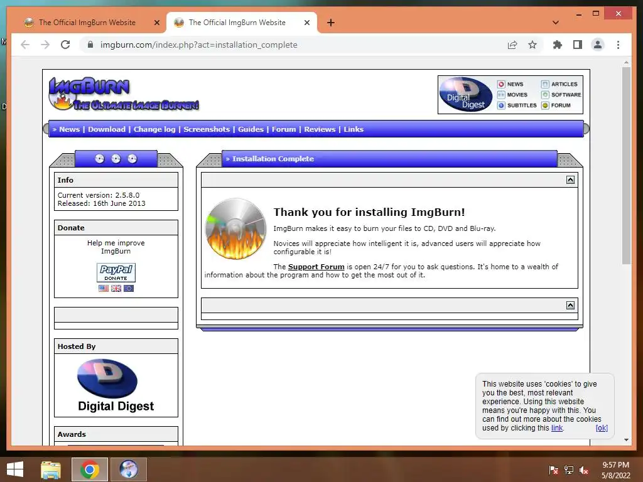Open the tab search dropdown chevron
This screenshot has height=482, width=643.
[556, 23]
